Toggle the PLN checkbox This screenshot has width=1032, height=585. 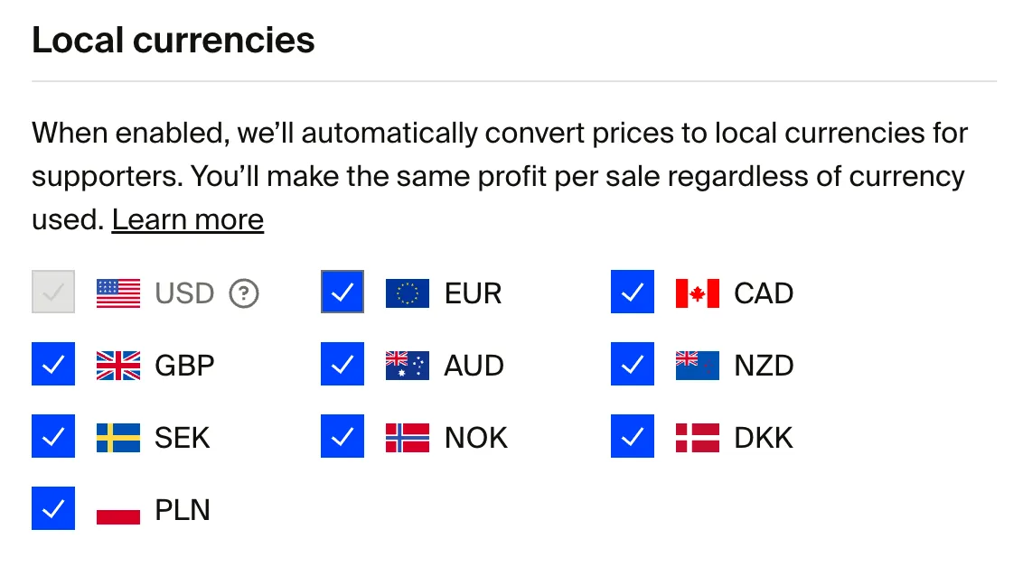pyautogui.click(x=53, y=508)
